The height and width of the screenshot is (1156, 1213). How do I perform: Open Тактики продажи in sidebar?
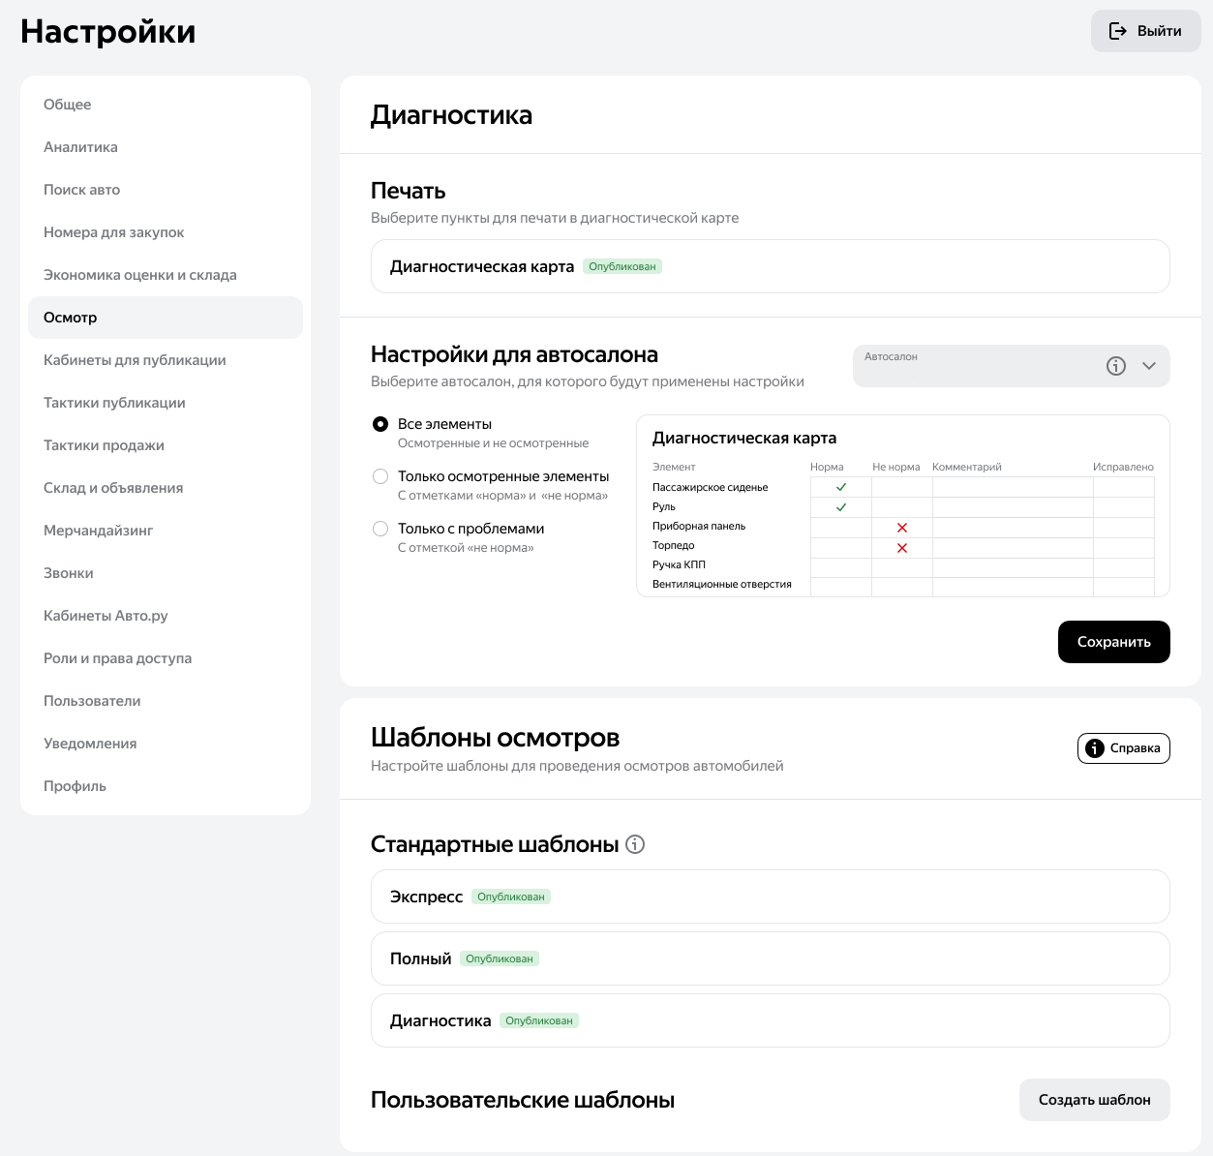pyautogui.click(x=166, y=445)
